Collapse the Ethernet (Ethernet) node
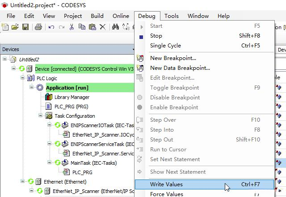 click(22, 181)
